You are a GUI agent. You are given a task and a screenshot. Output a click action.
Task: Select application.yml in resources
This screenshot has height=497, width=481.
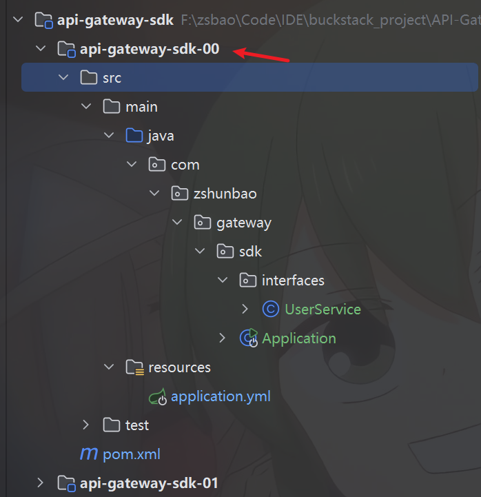point(221,396)
